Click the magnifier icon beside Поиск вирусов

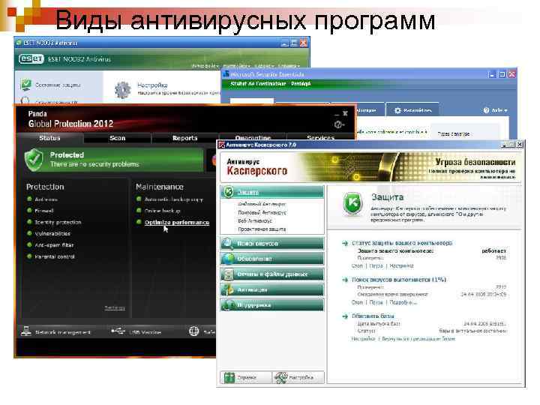[228, 244]
